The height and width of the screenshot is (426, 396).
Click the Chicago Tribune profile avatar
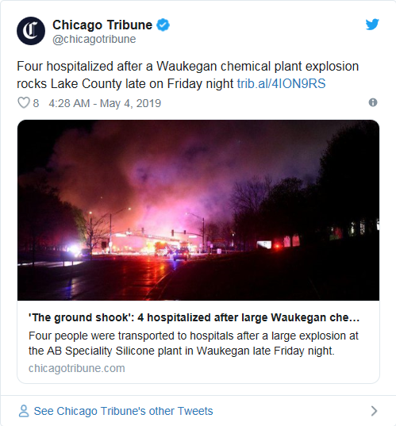[31, 31]
